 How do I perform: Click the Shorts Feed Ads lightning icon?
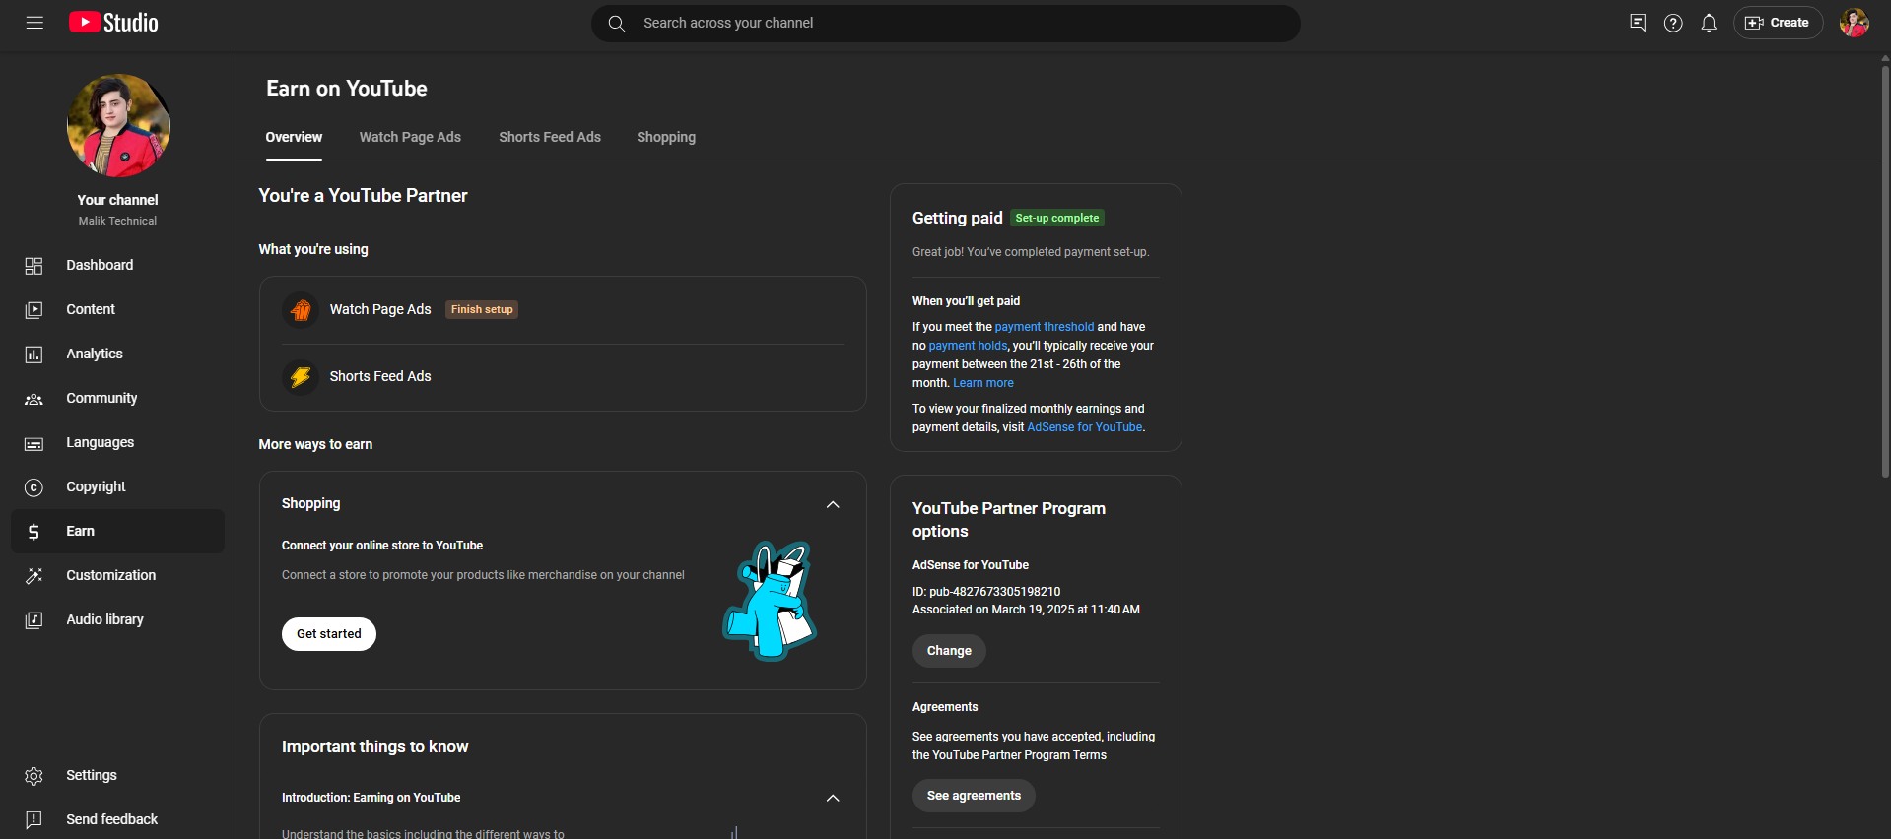[301, 377]
